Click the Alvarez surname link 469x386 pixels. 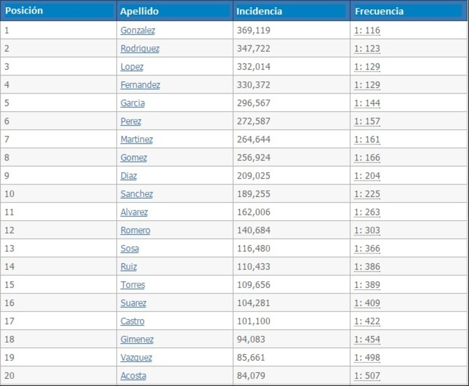tap(134, 212)
